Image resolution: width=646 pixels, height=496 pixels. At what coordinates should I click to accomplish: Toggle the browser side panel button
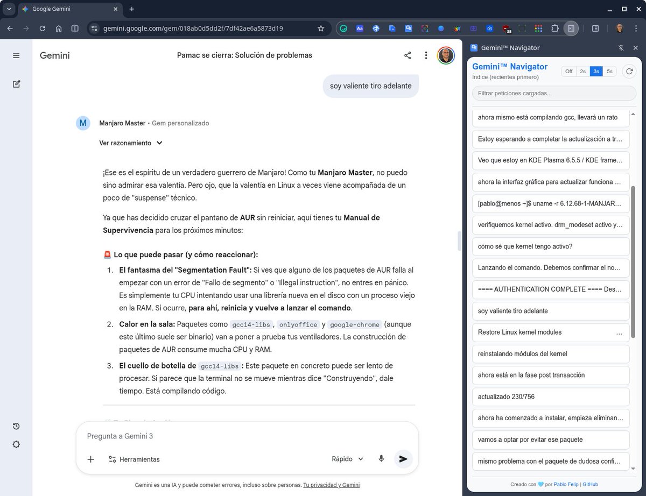[571, 29]
